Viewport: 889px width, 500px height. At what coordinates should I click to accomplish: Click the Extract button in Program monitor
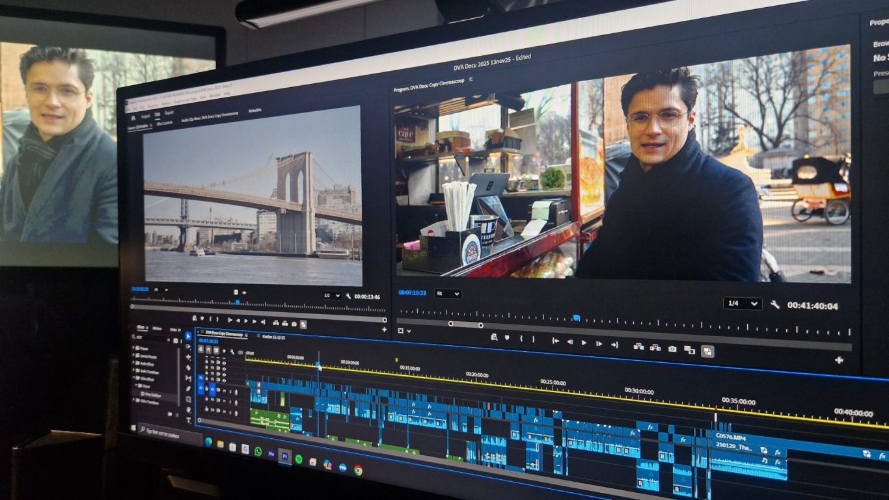pos(655,348)
